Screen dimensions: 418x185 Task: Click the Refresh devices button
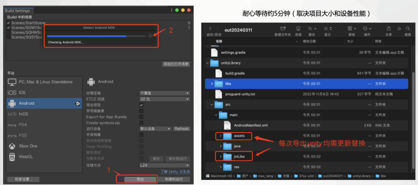click(x=182, y=129)
